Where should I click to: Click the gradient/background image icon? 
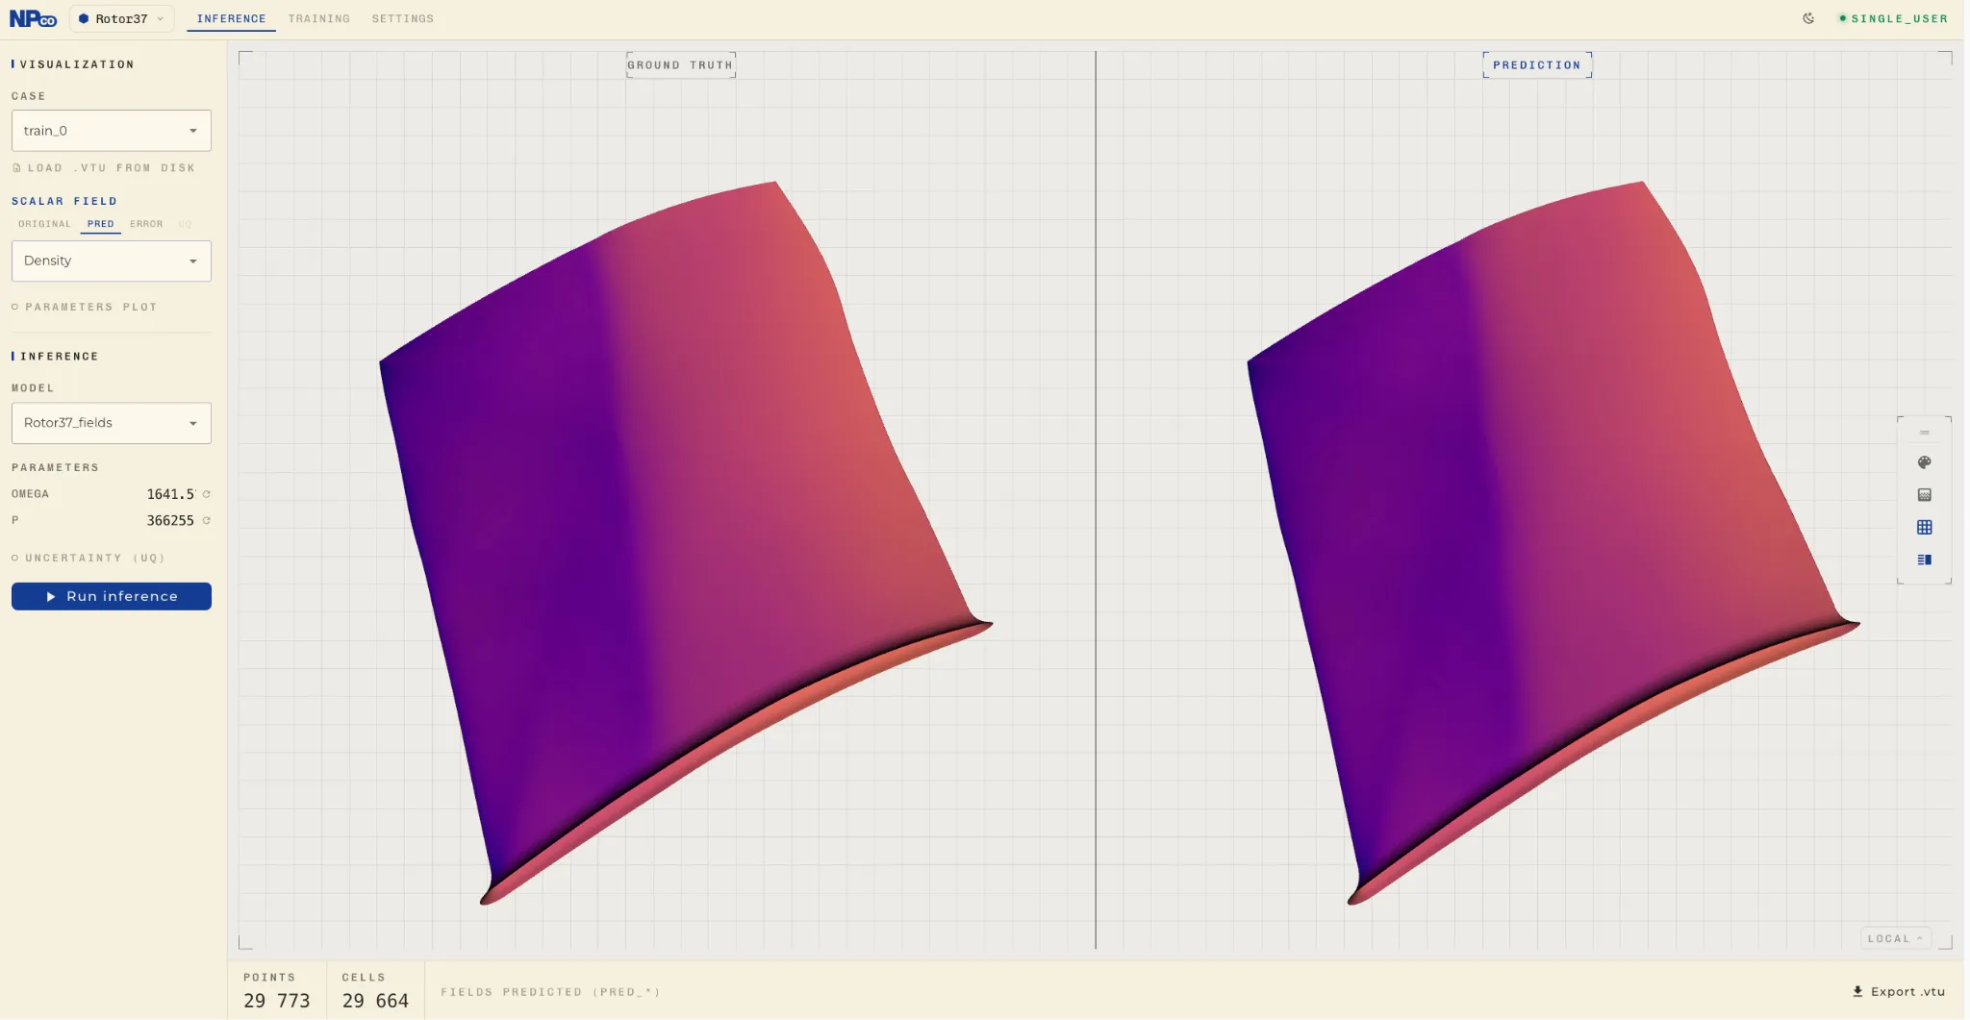(1925, 495)
